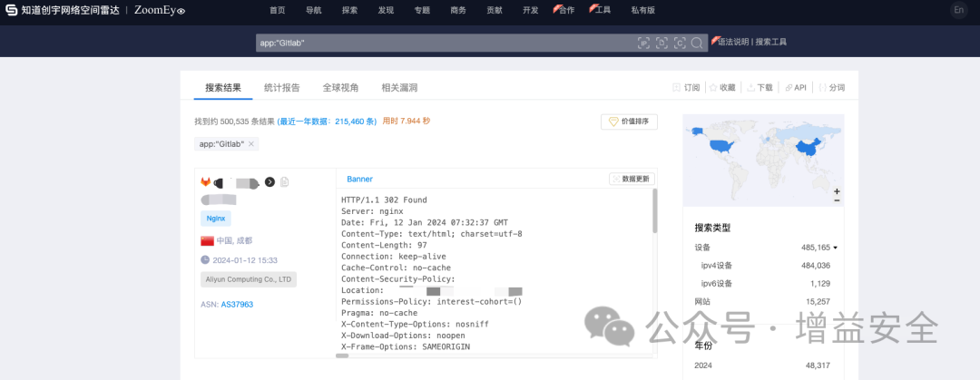This screenshot has width=980, height=380.
Task: Zoom out the map with minus button
Action: click(x=837, y=200)
